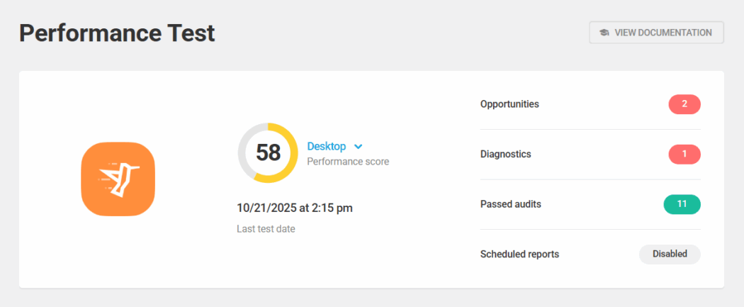Click the Performance Test page heading
744x307 pixels.
[x=117, y=33]
